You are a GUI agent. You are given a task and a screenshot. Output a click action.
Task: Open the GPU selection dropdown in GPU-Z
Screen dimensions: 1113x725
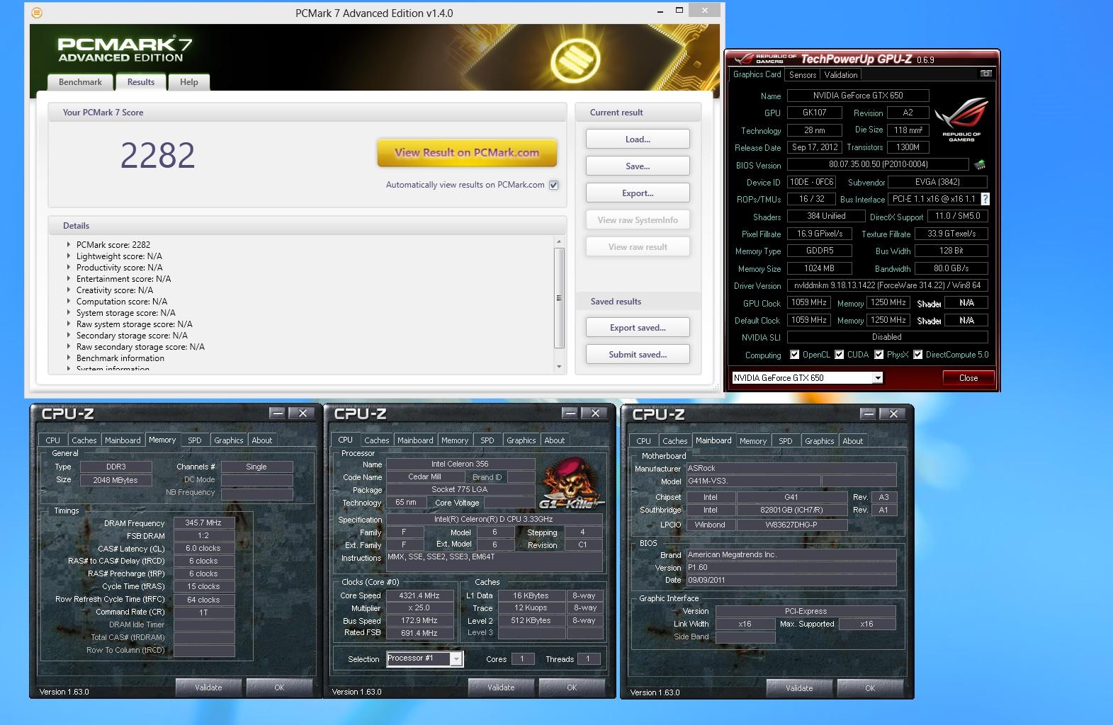877,378
